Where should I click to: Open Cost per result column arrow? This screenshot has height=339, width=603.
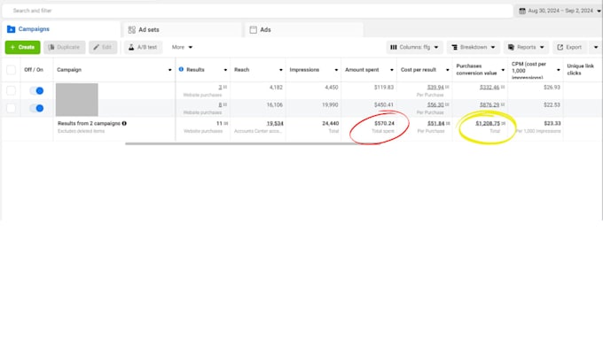[447, 70]
